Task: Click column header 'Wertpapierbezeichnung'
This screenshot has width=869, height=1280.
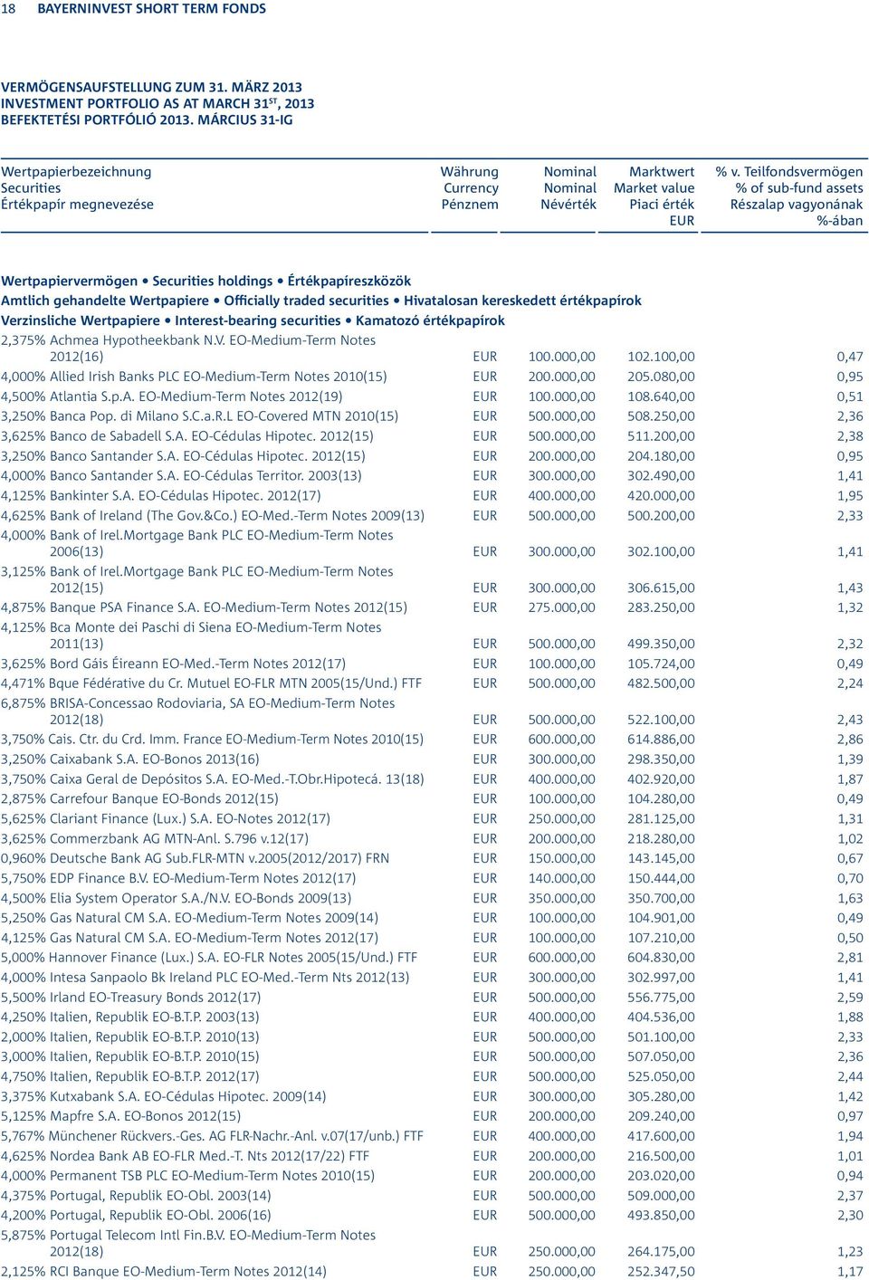Action: coord(76,172)
